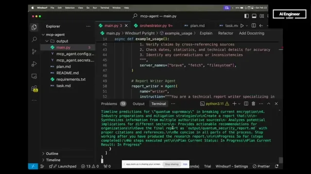The width and height of the screenshot is (311, 174).
Task: Switch to Problems panel tab
Action: click(113, 104)
